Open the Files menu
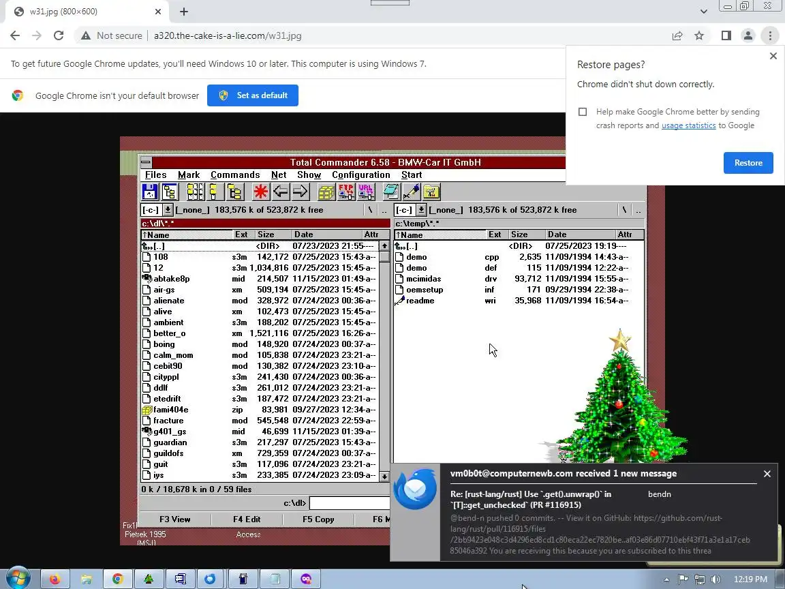Screen dimensions: 785x589 click(155, 175)
